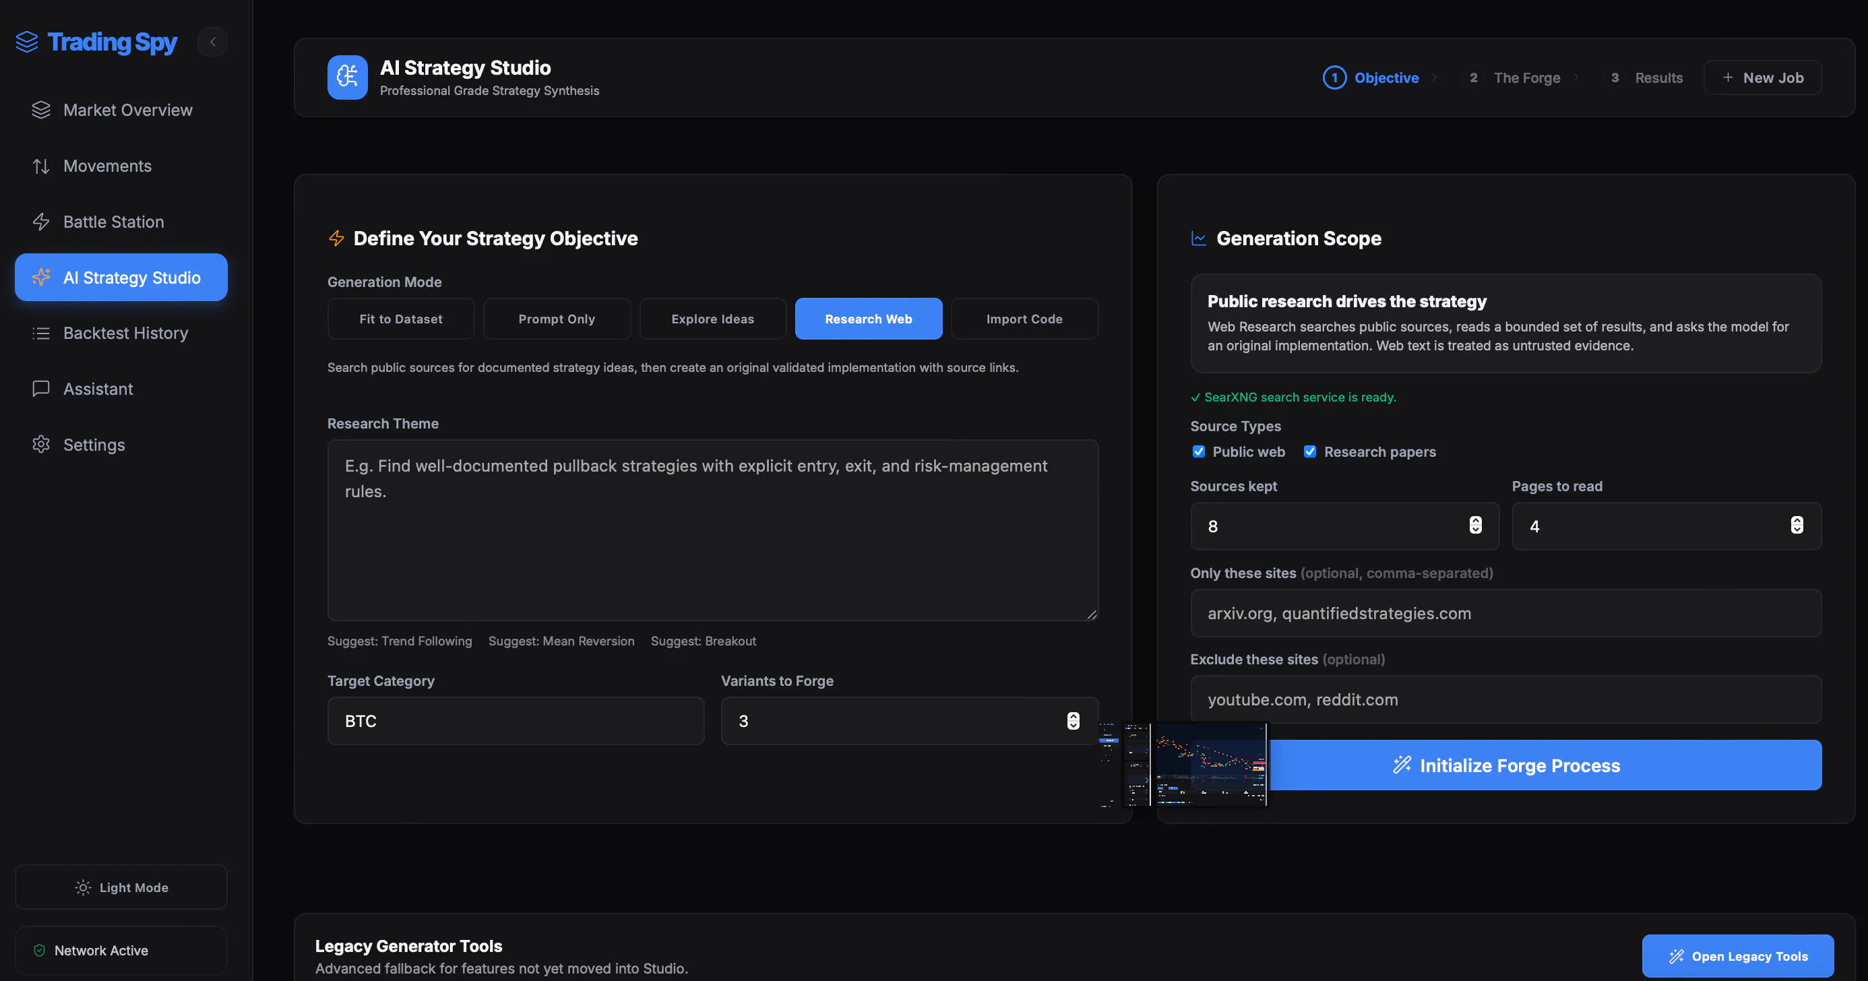Screen dimensions: 1868x981
Task: Go to the Objective step
Action: [x=1371, y=77]
